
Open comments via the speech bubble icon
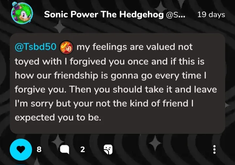(x=65, y=149)
